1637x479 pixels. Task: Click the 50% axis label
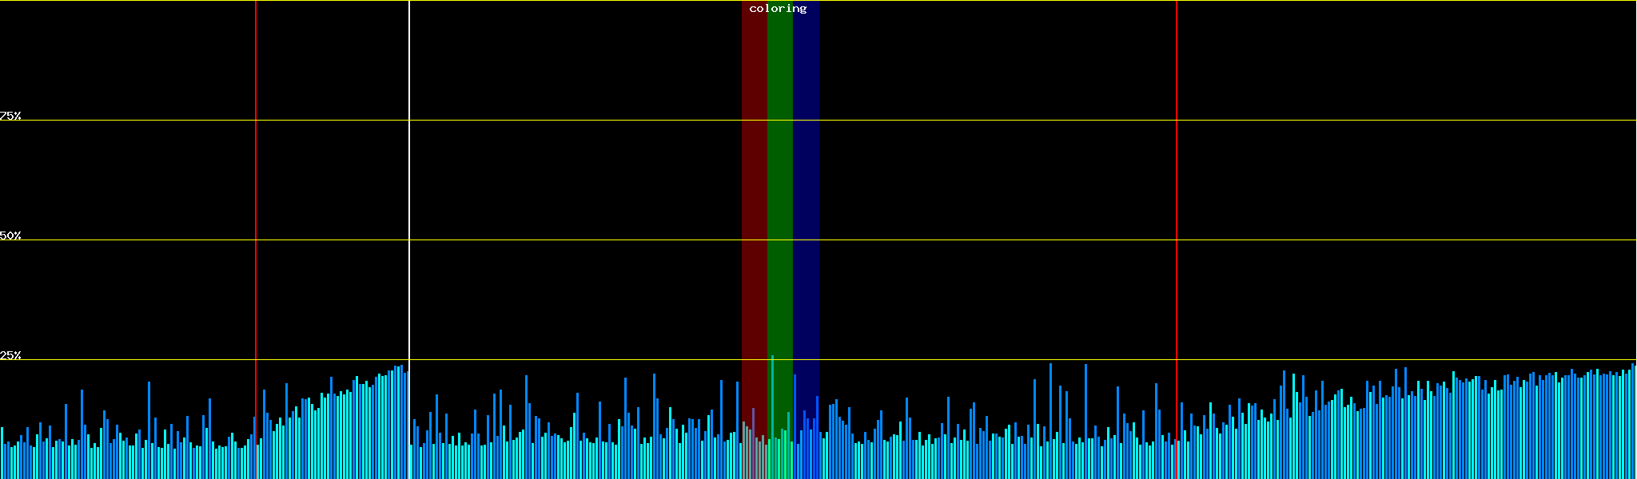(x=10, y=236)
